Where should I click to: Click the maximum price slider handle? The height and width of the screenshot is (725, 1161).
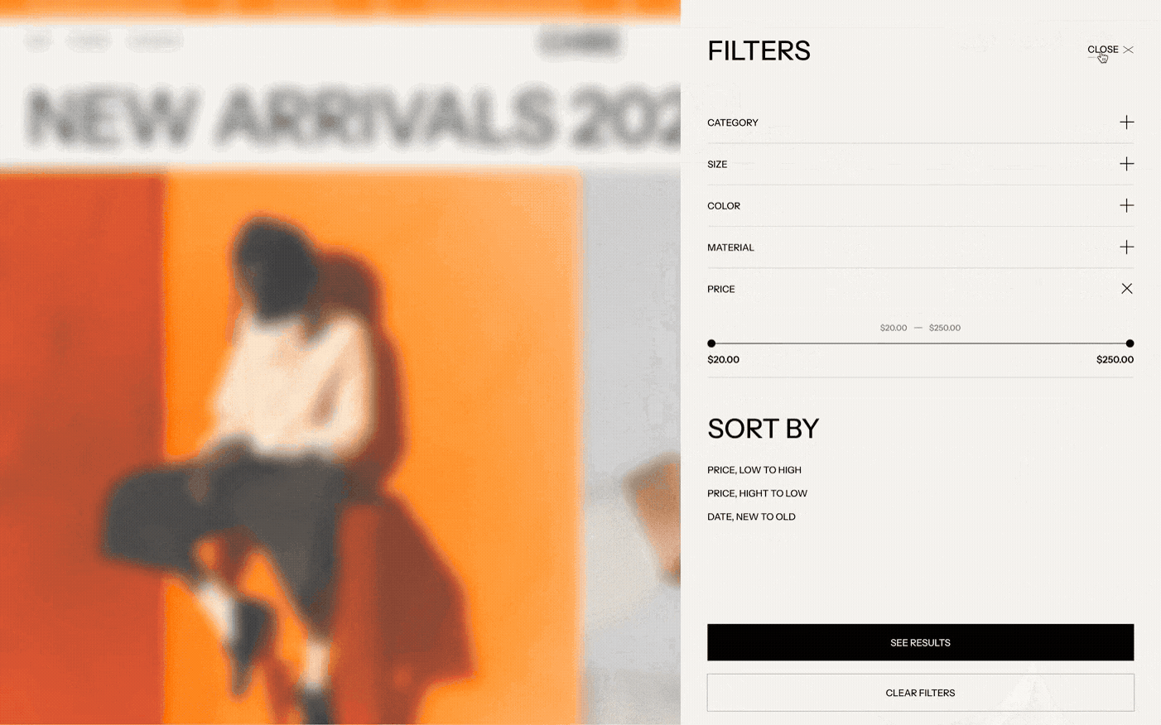(x=1130, y=343)
